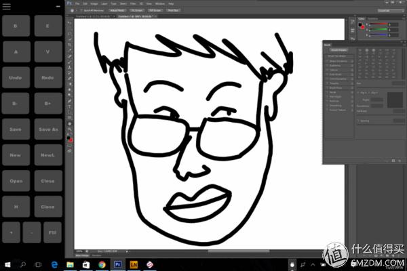
Task: Pick the Type tool (T icon)
Action: tap(70, 108)
